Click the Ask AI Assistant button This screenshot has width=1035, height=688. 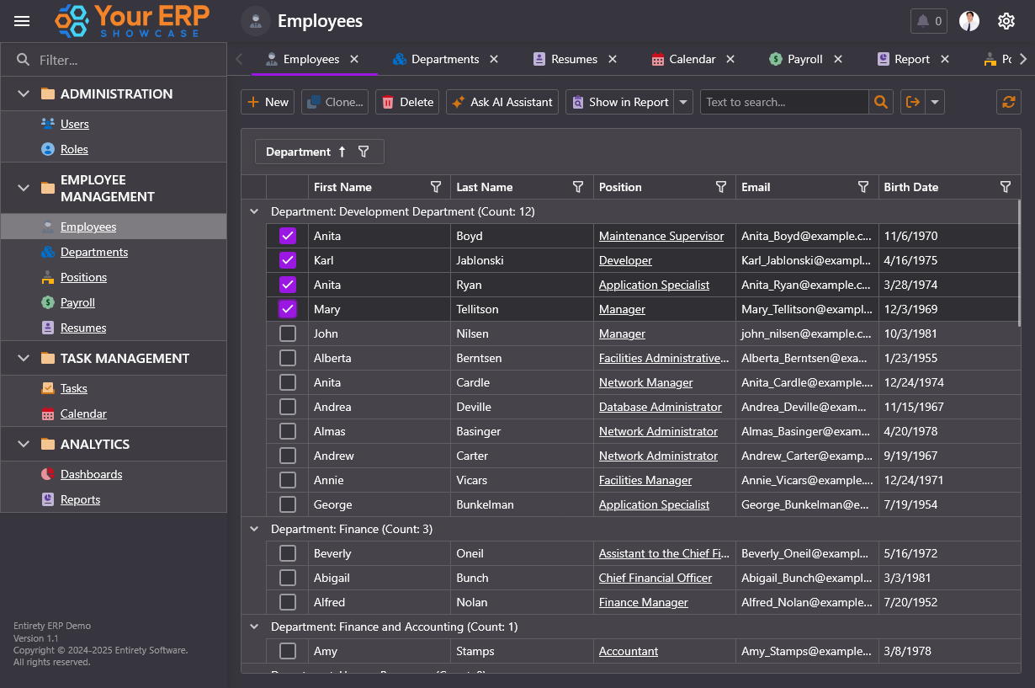tap(502, 102)
